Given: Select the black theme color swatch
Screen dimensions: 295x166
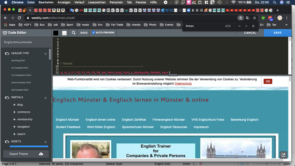Looking at the screenshot, I should click(56, 33).
